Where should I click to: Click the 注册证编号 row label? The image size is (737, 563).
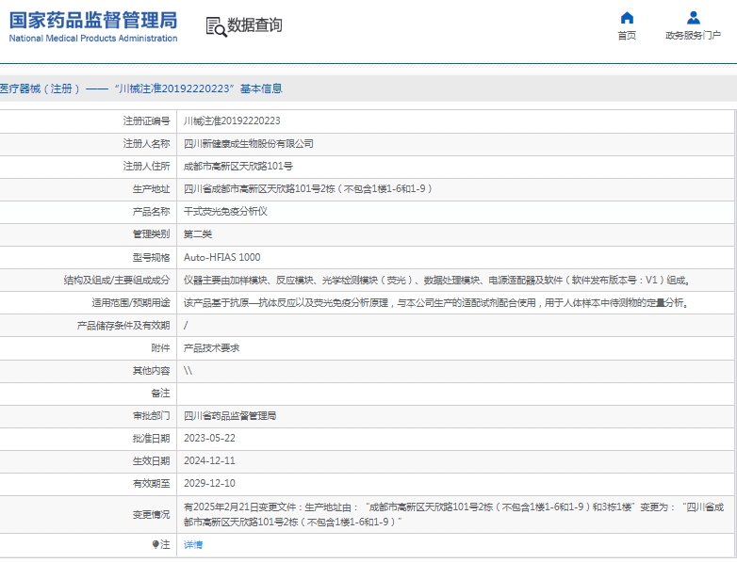(146, 121)
